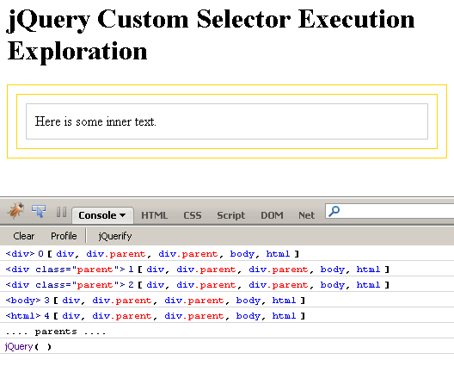Click the search magnifier icon
The height and width of the screenshot is (366, 454).
point(334,211)
